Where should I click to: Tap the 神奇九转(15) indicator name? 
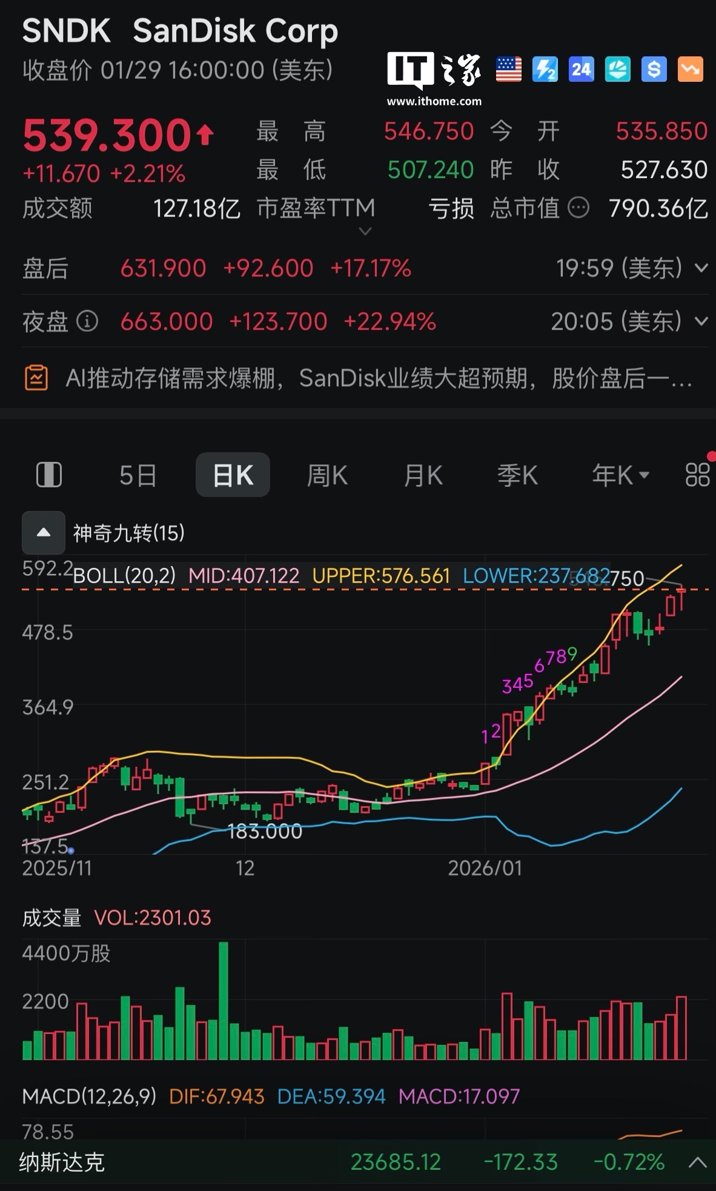click(x=129, y=533)
